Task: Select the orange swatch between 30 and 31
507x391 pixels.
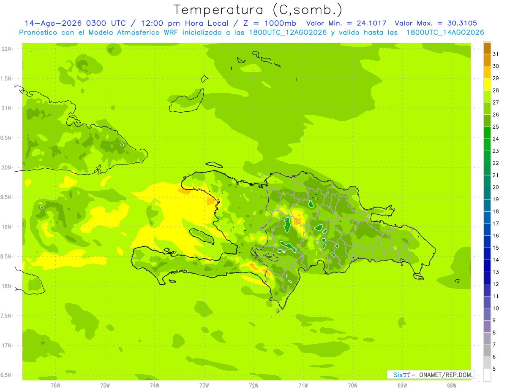Action: [487, 60]
